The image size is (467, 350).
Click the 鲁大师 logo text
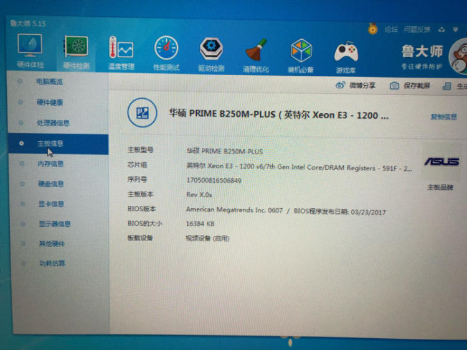422,52
